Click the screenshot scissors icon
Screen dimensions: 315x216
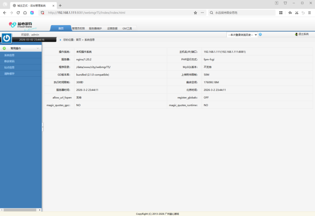pyautogui.click(x=296, y=13)
